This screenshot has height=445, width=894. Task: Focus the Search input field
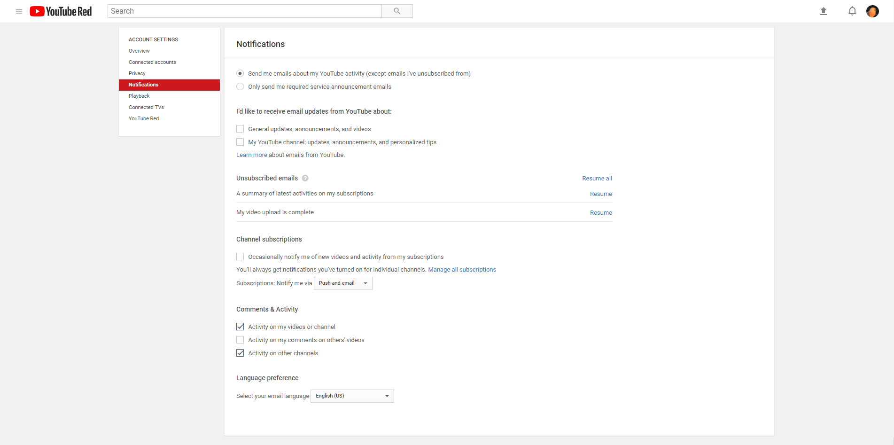click(244, 11)
